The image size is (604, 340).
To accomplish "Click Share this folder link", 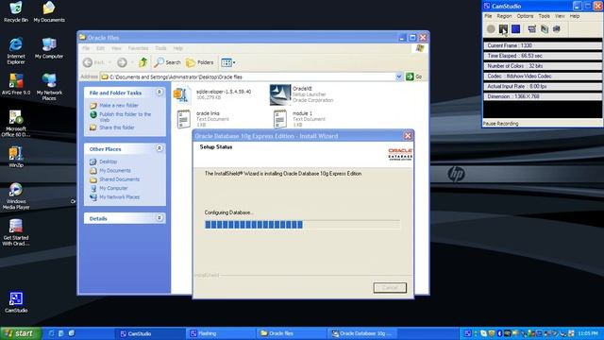I will (117, 127).
